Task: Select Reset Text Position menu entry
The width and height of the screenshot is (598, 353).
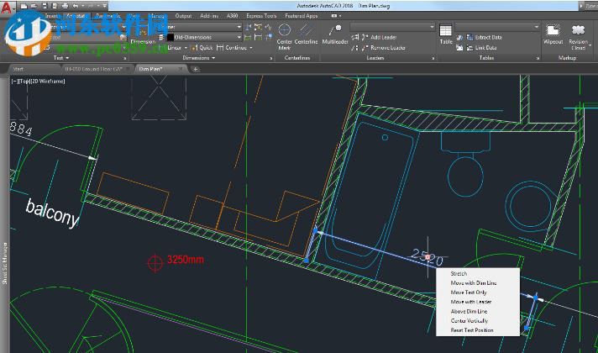Action: point(472,330)
